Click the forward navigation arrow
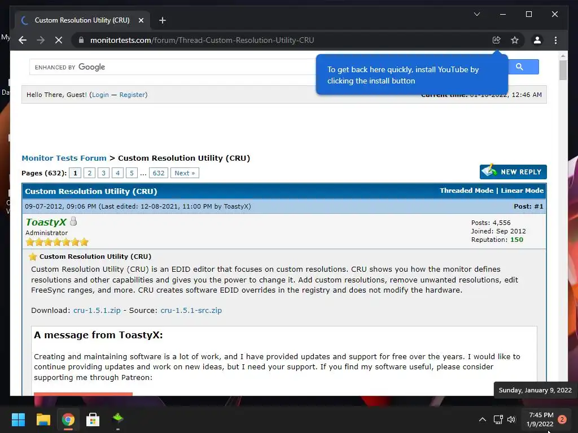The height and width of the screenshot is (433, 578). click(41, 40)
